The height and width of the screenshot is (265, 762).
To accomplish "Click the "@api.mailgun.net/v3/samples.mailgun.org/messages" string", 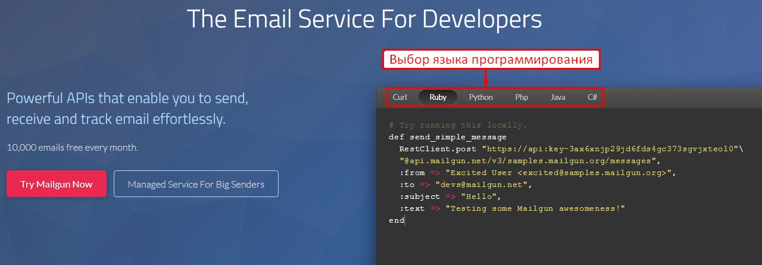I will click(x=530, y=161).
